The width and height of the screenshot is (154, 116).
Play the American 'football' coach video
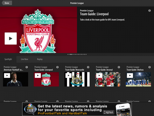coord(7,76)
